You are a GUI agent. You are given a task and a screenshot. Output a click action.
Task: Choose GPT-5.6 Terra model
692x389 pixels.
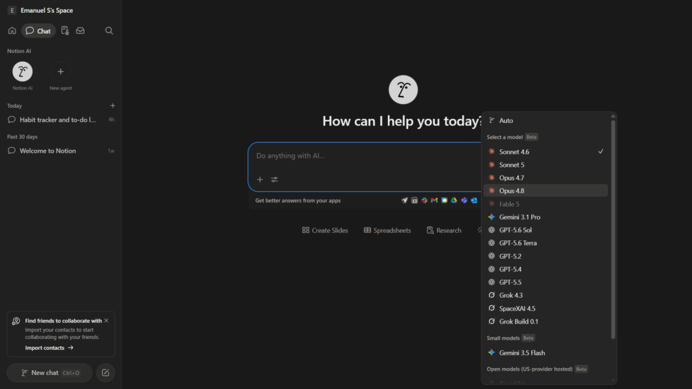pos(545,243)
